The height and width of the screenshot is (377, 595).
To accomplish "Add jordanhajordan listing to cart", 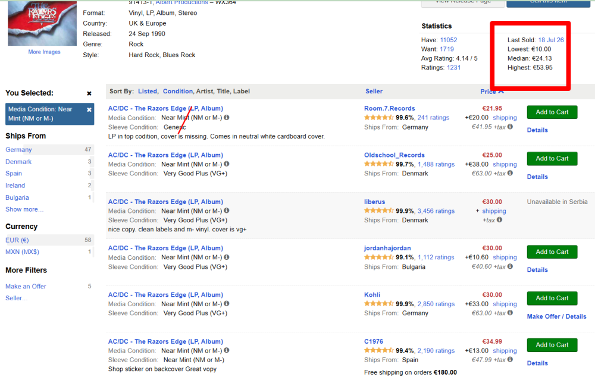I will point(552,252).
